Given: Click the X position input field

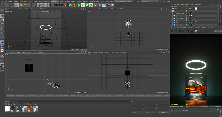Looking at the screenshot, I should (x=137, y=105).
